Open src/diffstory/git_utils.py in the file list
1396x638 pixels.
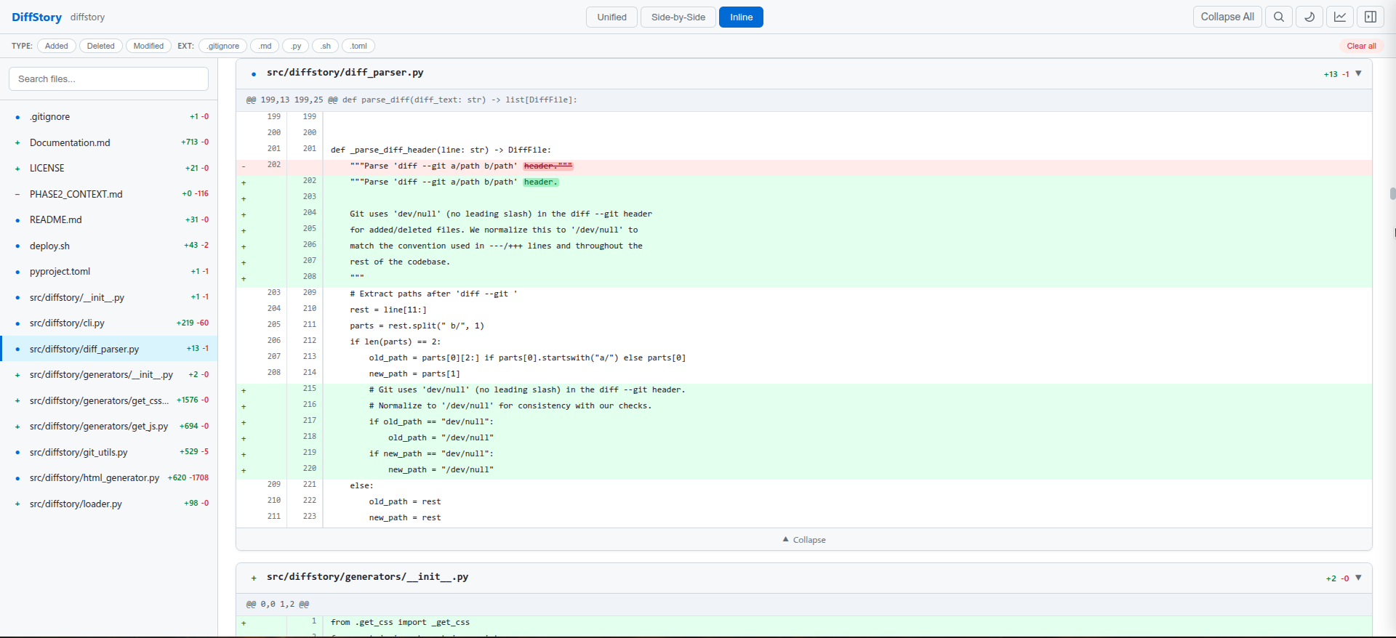(109, 452)
